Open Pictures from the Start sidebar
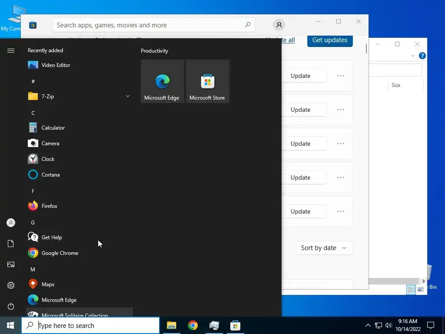445x334 pixels. point(11,264)
